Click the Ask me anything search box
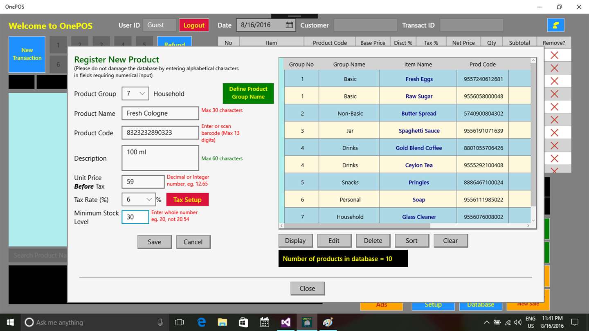The height and width of the screenshot is (331, 589). pos(95,322)
